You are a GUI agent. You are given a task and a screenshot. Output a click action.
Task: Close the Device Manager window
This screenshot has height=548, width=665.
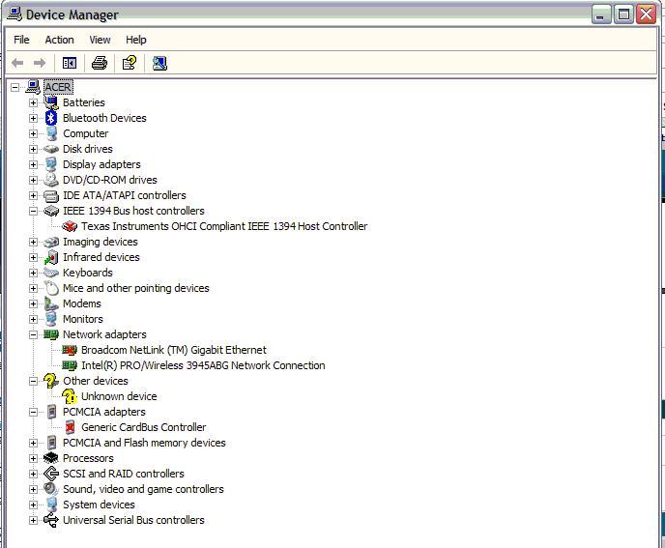647,14
